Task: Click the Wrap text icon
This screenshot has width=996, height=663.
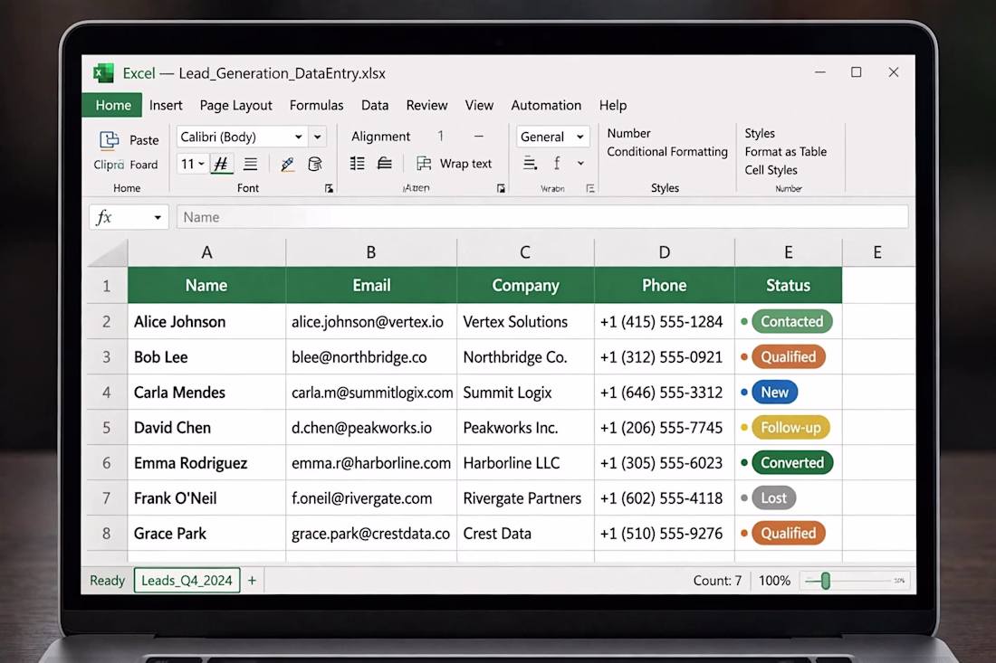Action: (424, 163)
